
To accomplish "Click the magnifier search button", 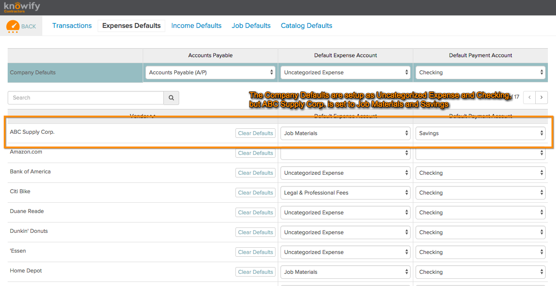I will coord(171,98).
